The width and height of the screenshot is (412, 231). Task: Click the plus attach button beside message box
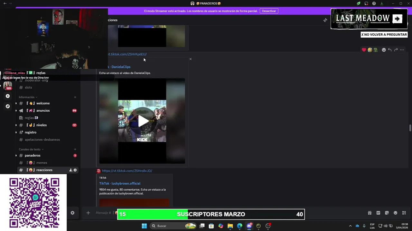coord(88,213)
